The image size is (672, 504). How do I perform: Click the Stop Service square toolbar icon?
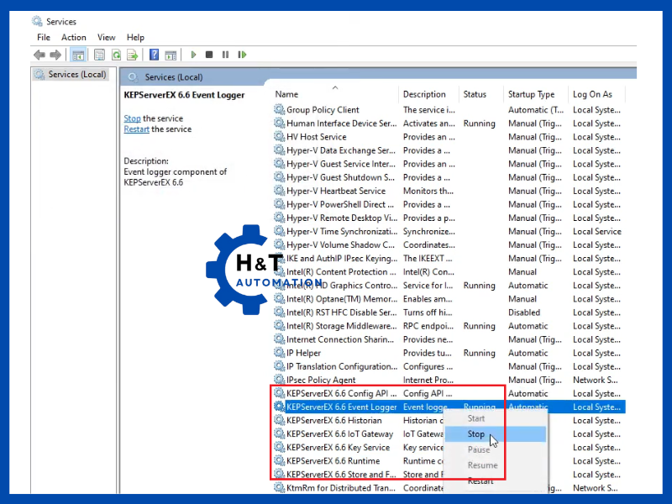(209, 55)
